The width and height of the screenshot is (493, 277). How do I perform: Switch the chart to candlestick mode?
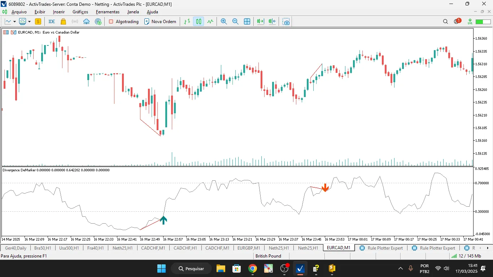point(198,21)
